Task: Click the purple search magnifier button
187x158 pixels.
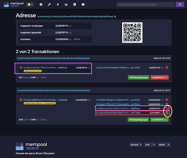Action: 180,4
